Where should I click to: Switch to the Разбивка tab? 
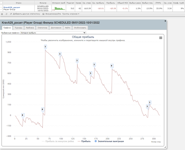click(x=30, y=28)
